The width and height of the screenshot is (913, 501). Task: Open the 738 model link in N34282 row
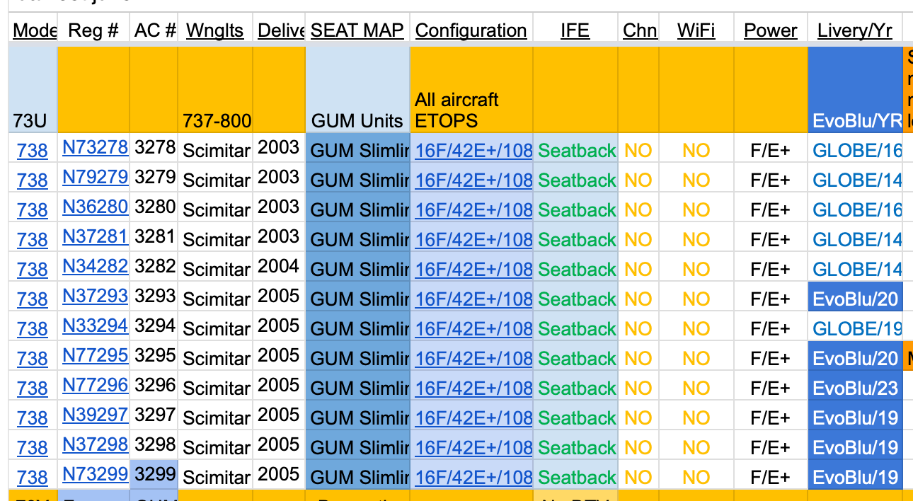[x=32, y=270]
